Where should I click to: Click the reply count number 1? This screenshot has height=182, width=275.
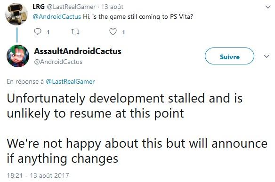(48, 32)
